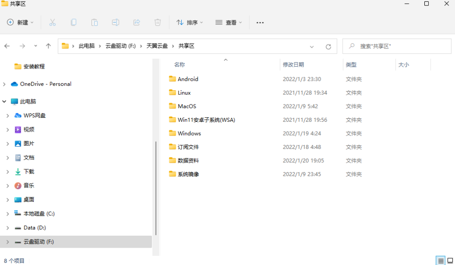Expand the 文档 tree node
455x265 pixels.
coord(8,157)
